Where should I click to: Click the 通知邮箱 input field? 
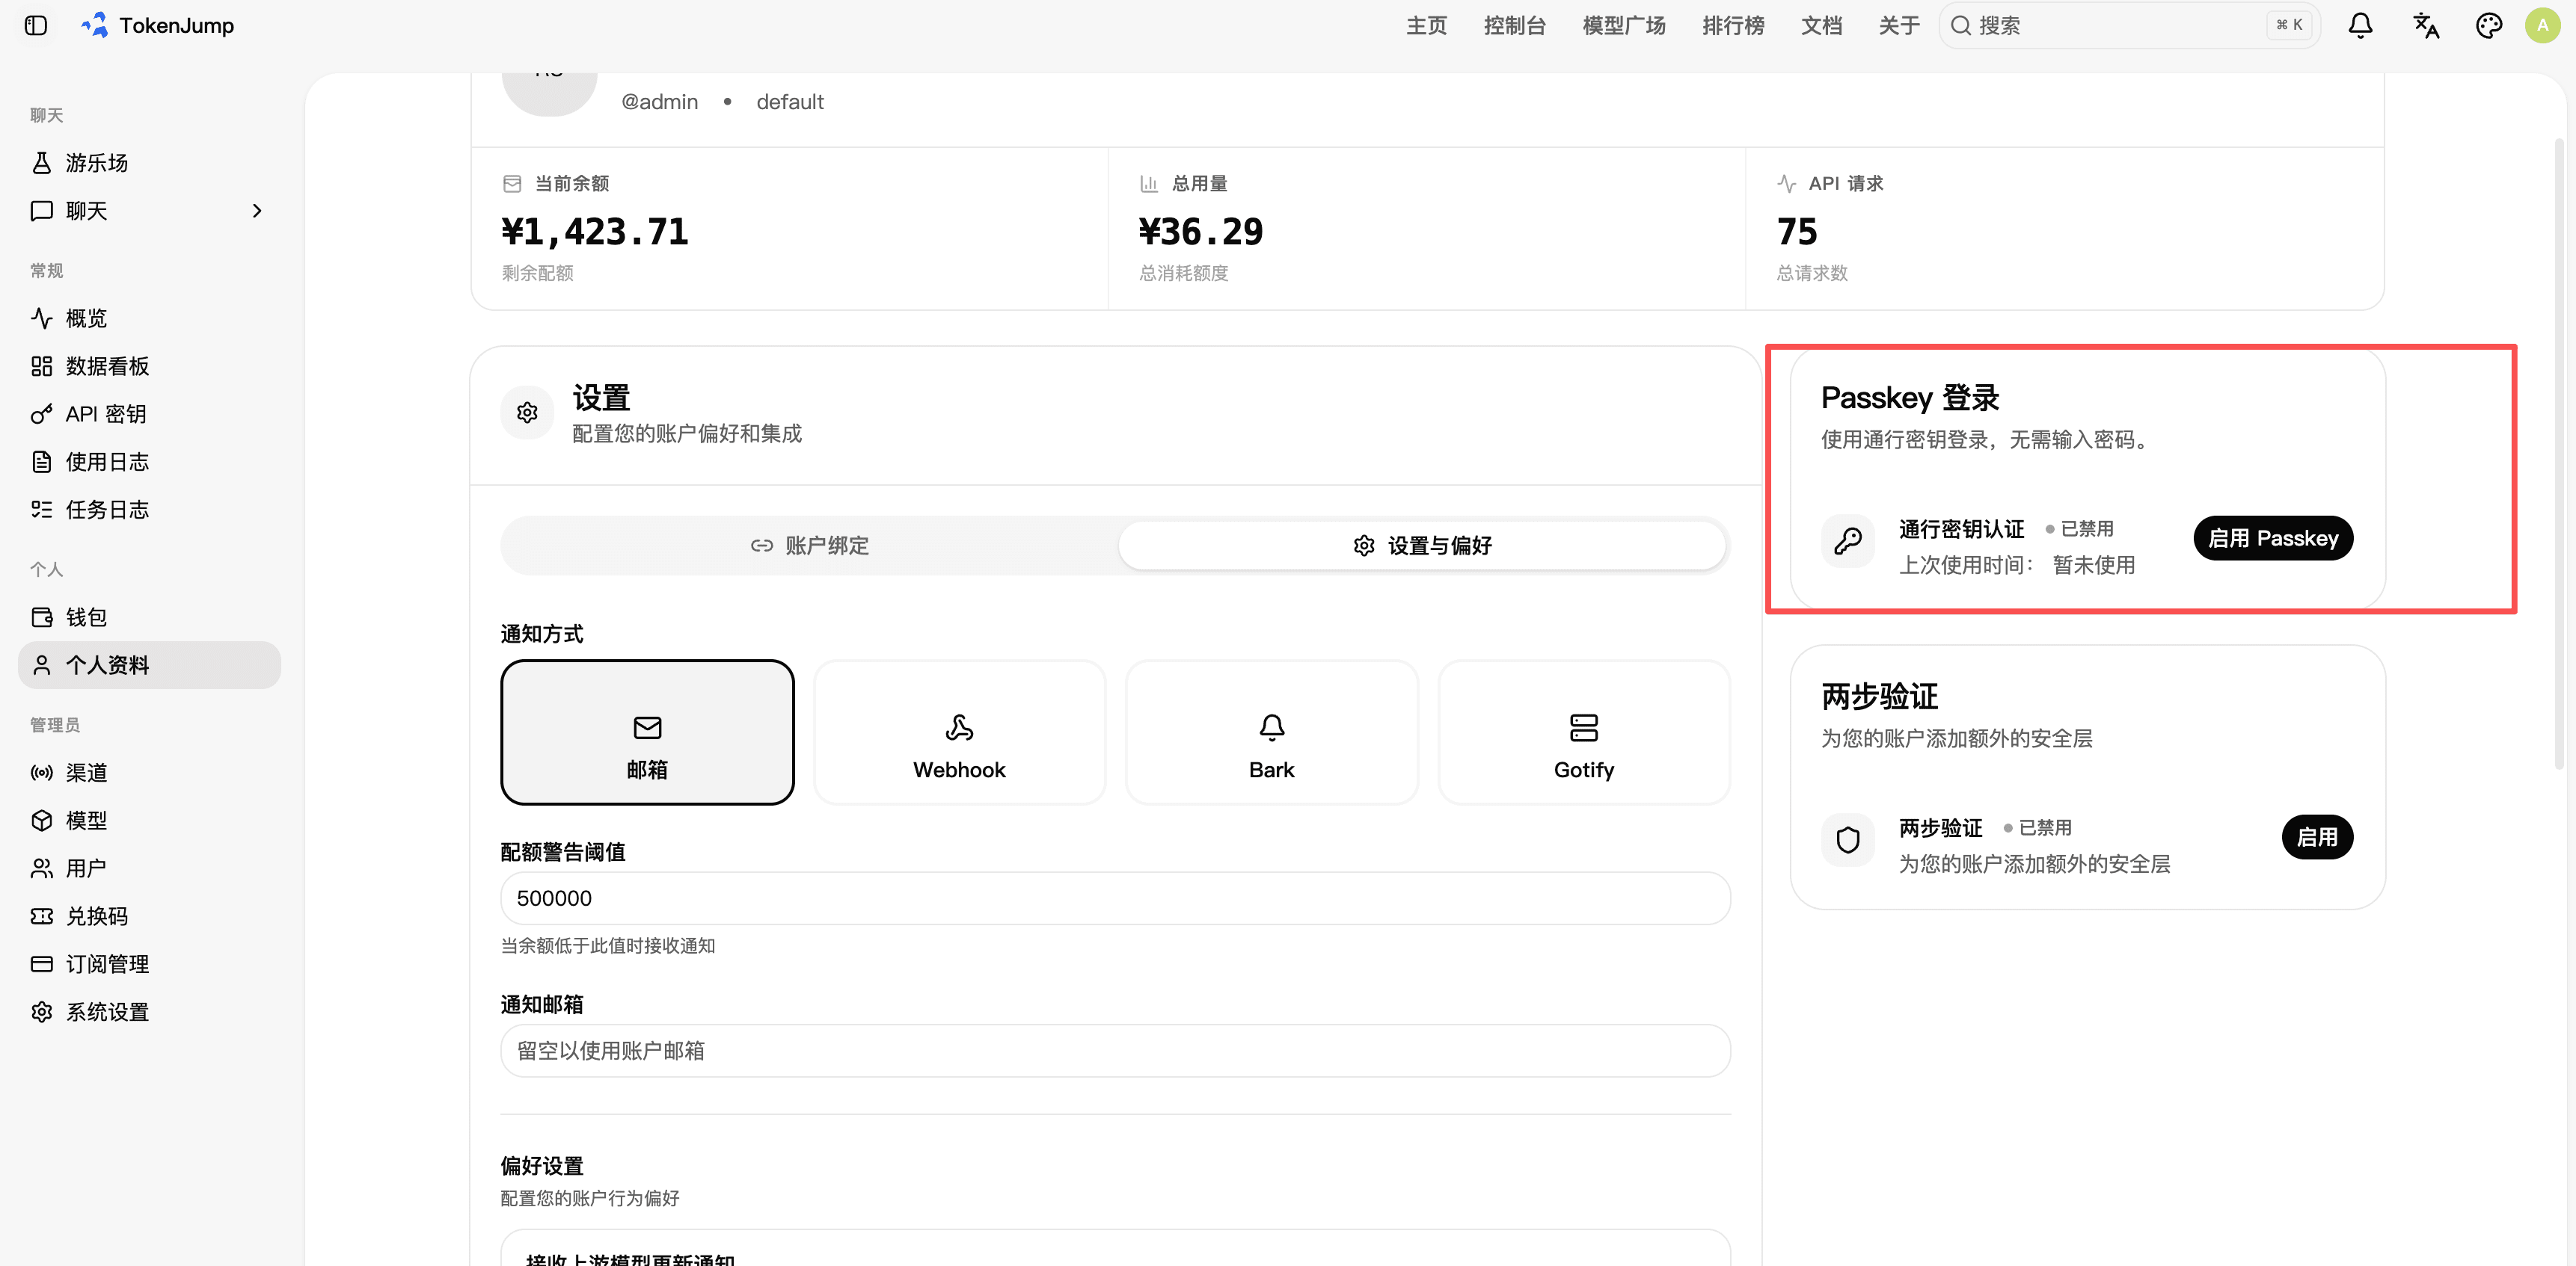[x=1115, y=1050]
